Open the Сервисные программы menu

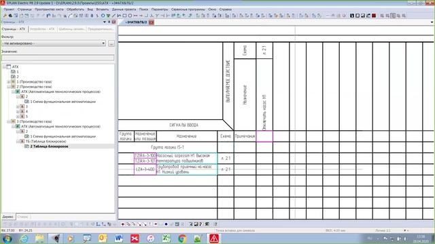pyautogui.click(x=188, y=9)
